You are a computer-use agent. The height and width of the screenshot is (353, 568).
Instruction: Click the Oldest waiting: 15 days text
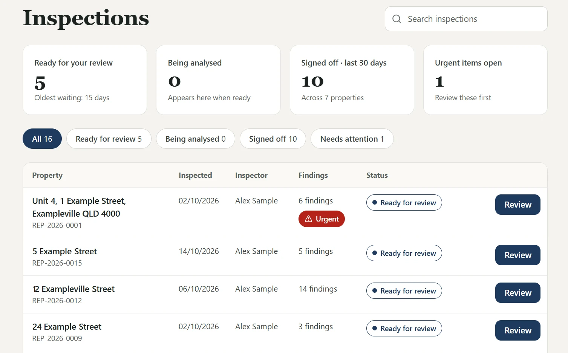[72, 98]
